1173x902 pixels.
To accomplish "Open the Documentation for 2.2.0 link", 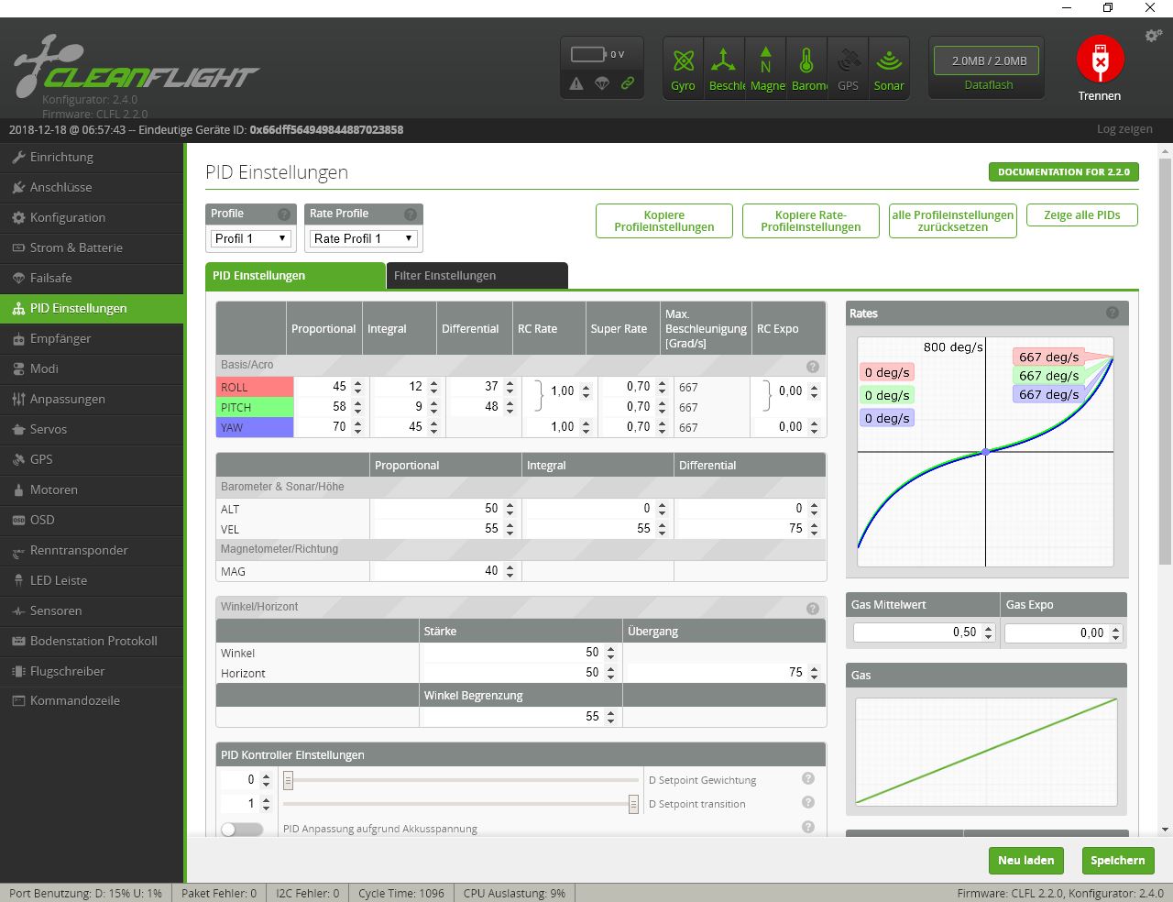I will (1063, 171).
